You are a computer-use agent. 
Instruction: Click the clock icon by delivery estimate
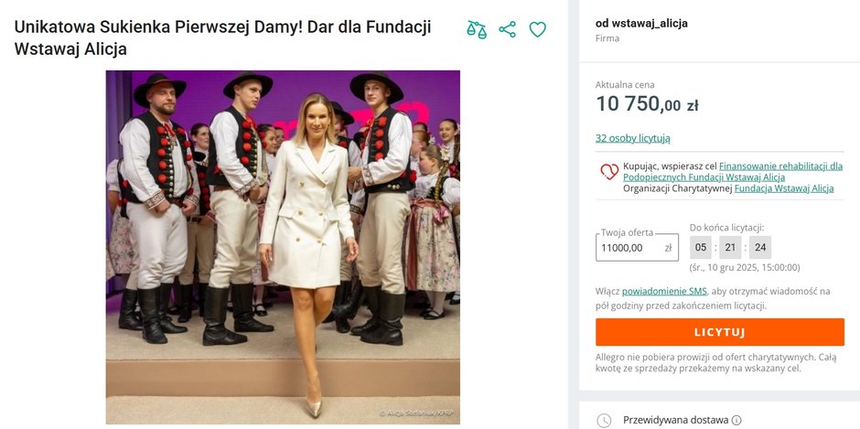tap(604, 420)
